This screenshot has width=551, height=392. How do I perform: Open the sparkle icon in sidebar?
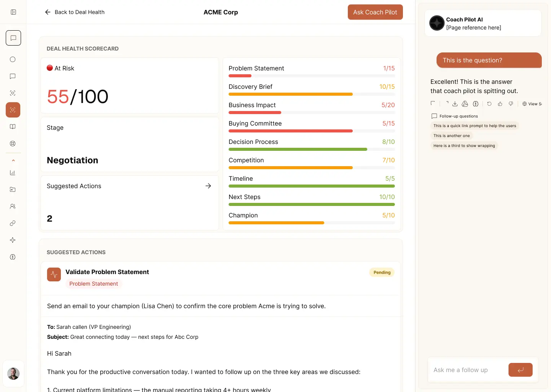[13, 240]
